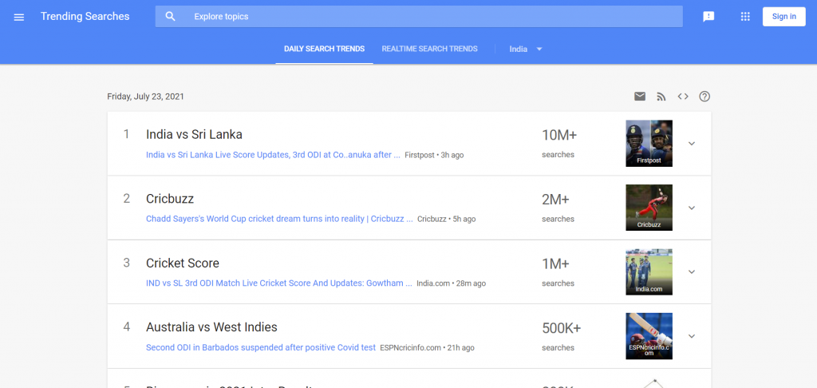The image size is (817, 388).
Task: Expand the Cricket Score trend row
Action: point(692,271)
